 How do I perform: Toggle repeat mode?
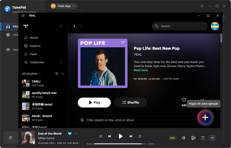click(140, 136)
